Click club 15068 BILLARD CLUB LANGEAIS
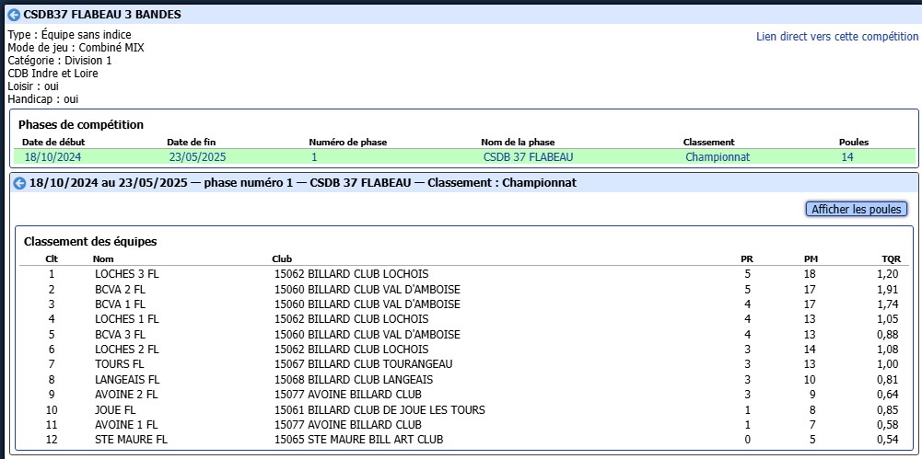 point(354,380)
